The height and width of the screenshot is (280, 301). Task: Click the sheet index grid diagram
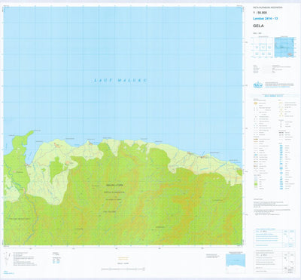pos(263,48)
